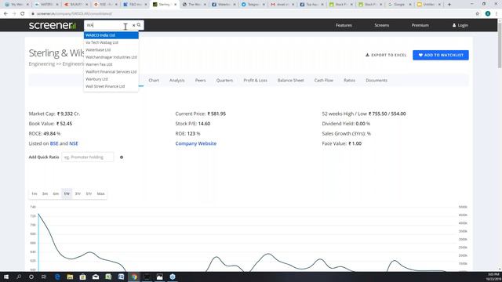Click the Add Quick Ratio input field
502x282 pixels.
click(x=87, y=157)
